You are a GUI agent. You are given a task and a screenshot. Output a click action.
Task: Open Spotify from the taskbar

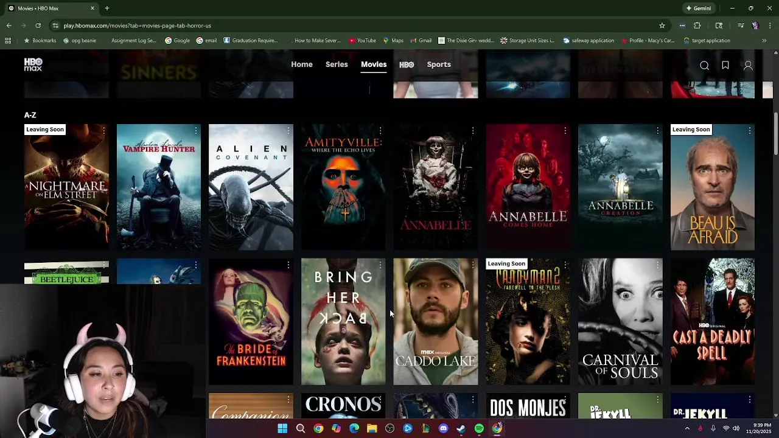(x=479, y=428)
